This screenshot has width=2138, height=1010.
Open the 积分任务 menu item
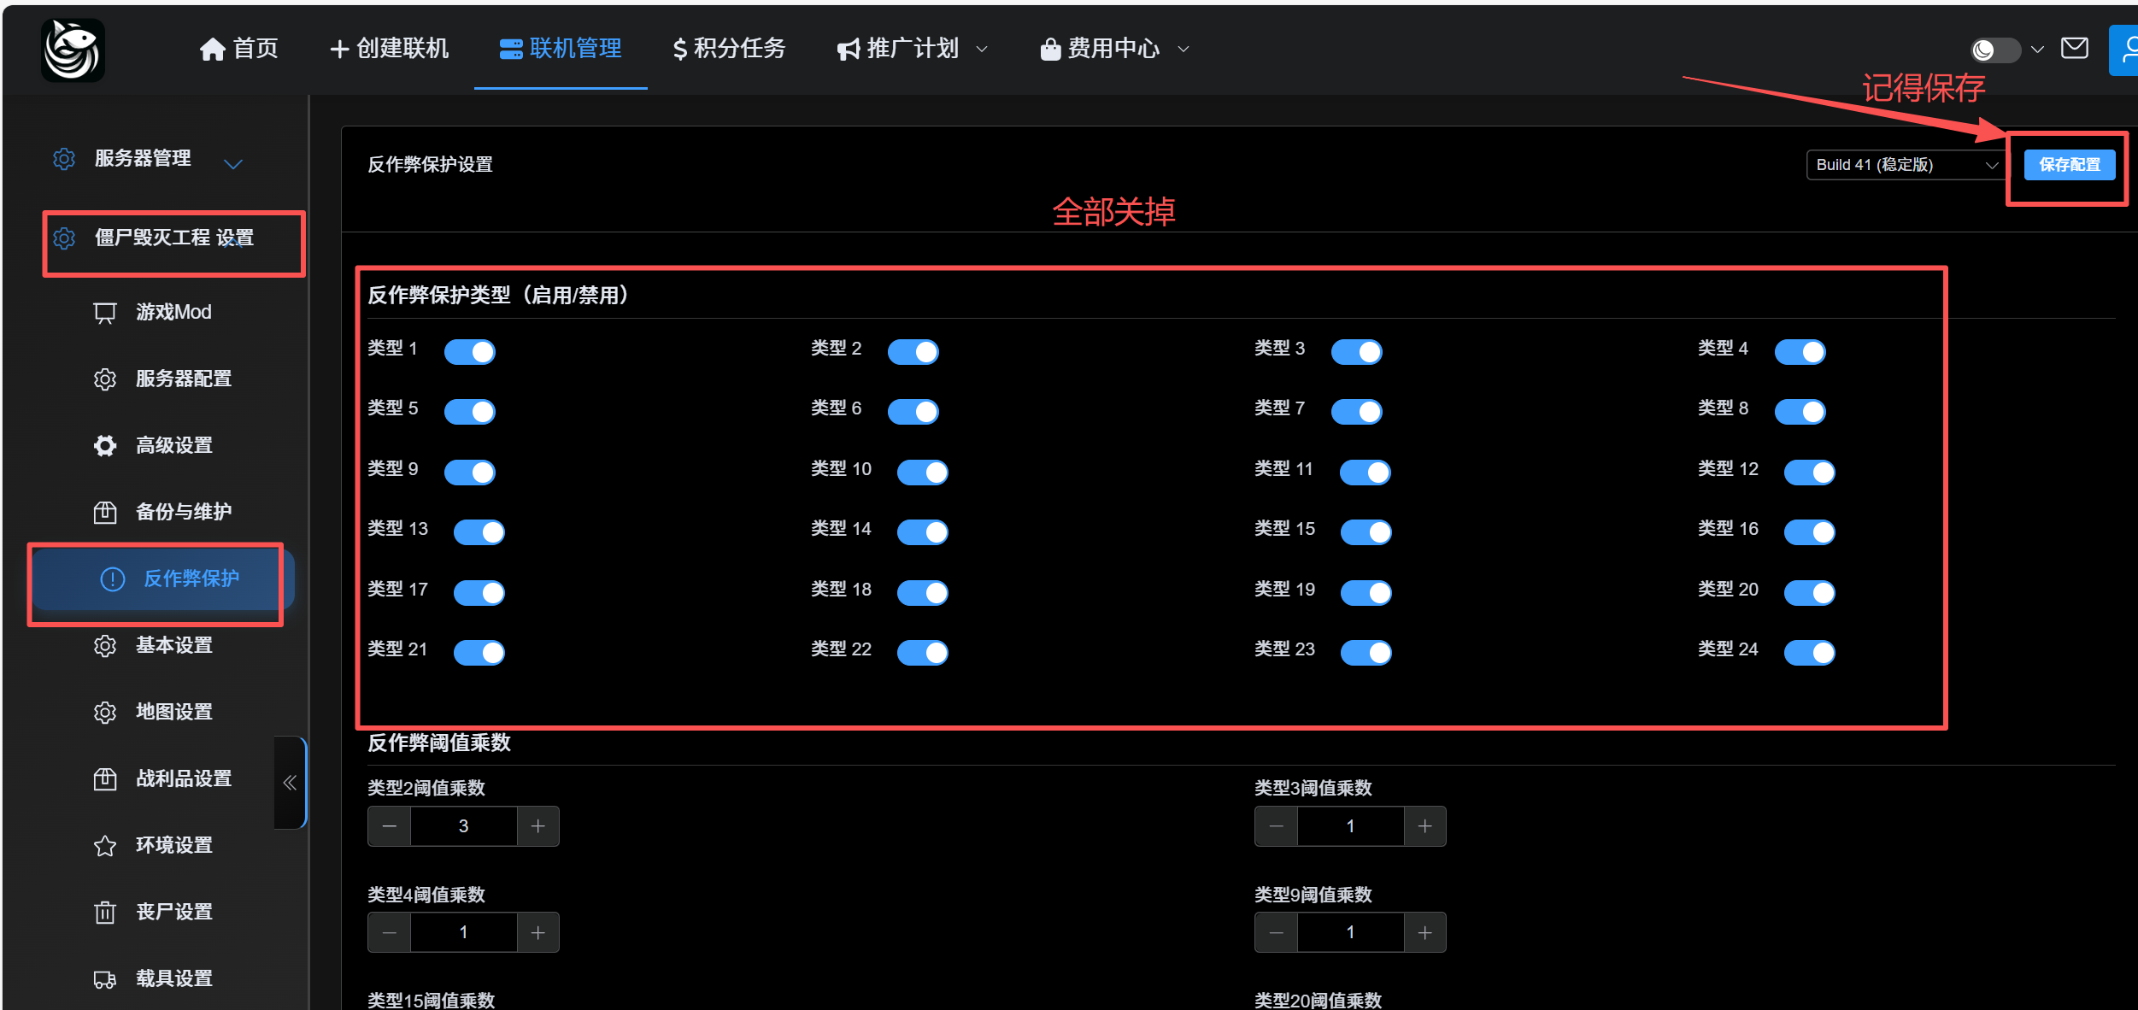pos(728,49)
